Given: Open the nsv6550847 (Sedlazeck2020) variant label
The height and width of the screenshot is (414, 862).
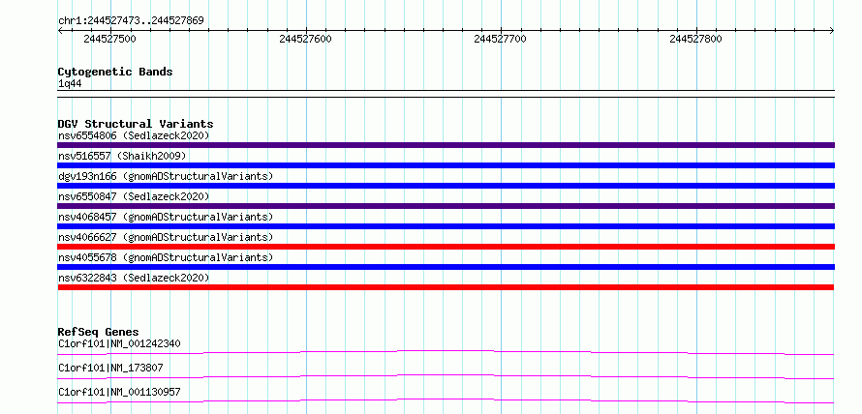Looking at the screenshot, I should click(134, 196).
